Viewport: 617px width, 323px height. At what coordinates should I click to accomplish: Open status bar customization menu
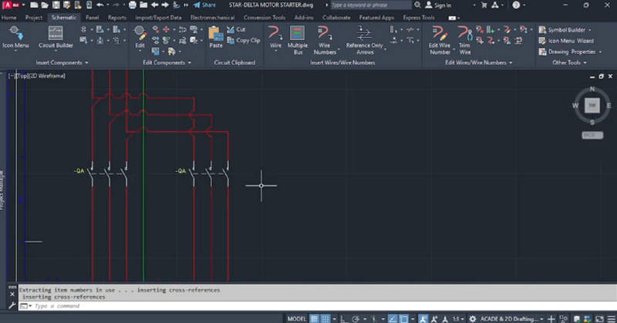612,318
